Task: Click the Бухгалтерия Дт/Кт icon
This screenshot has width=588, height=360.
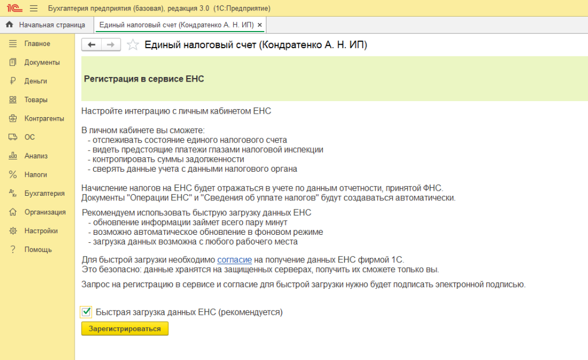Action: (13, 193)
